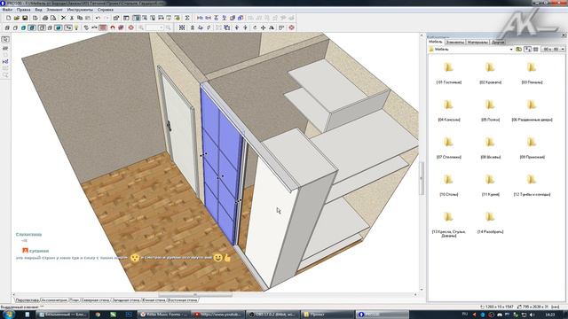Click the taskbar clock showing 14:23
Image resolution: width=568 pixels, height=319 pixels.
point(550,315)
